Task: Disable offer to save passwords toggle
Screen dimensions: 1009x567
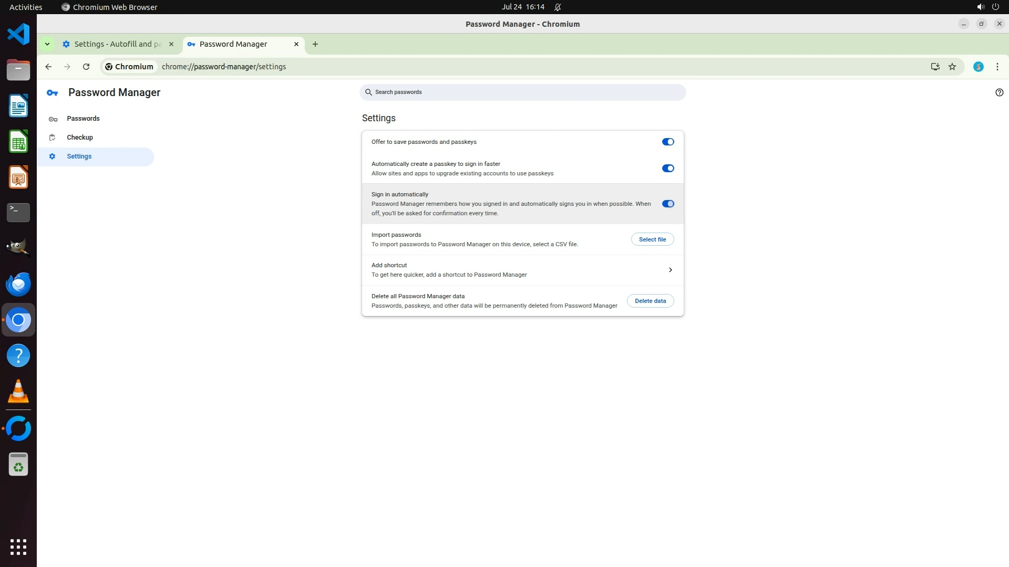Action: [667, 142]
